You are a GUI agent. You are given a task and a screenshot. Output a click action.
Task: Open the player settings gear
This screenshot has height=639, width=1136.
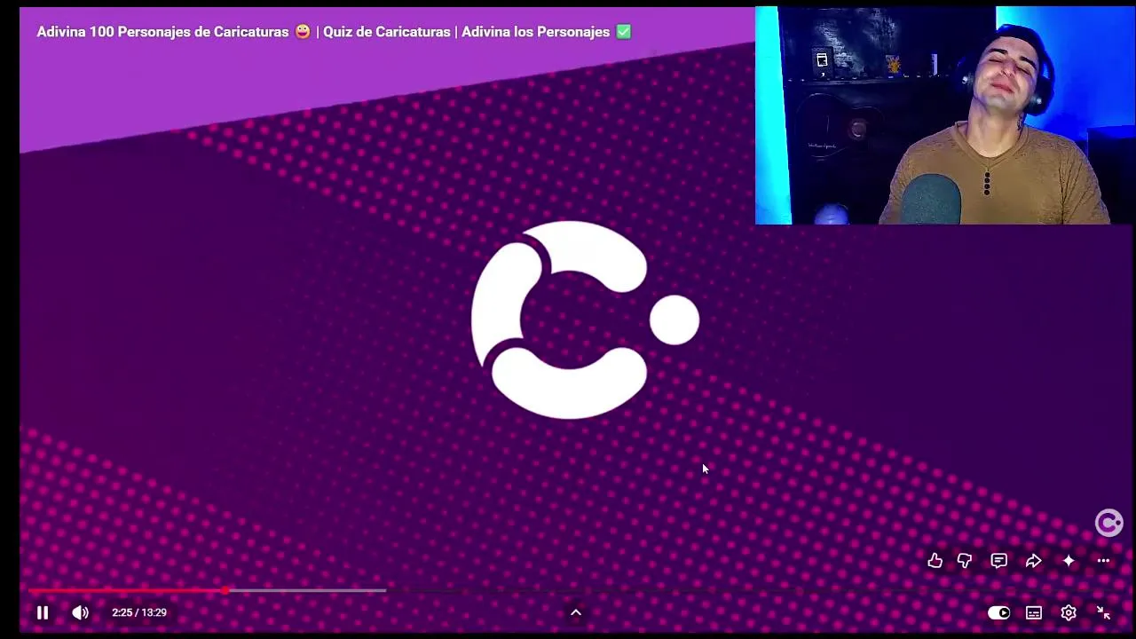click(x=1069, y=612)
